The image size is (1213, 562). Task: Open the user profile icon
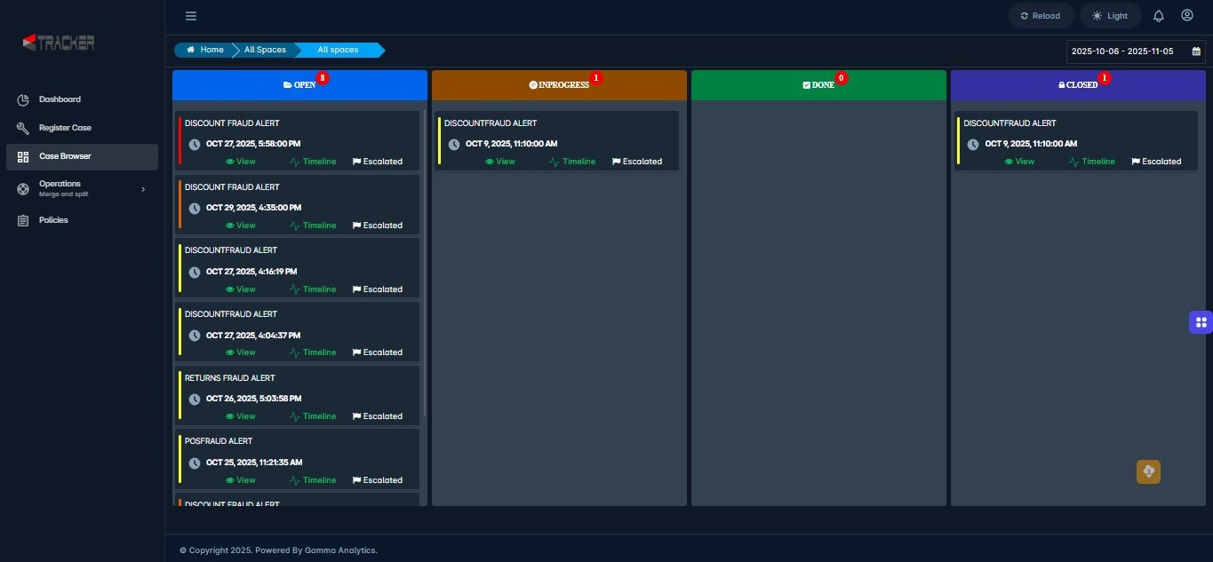point(1187,15)
